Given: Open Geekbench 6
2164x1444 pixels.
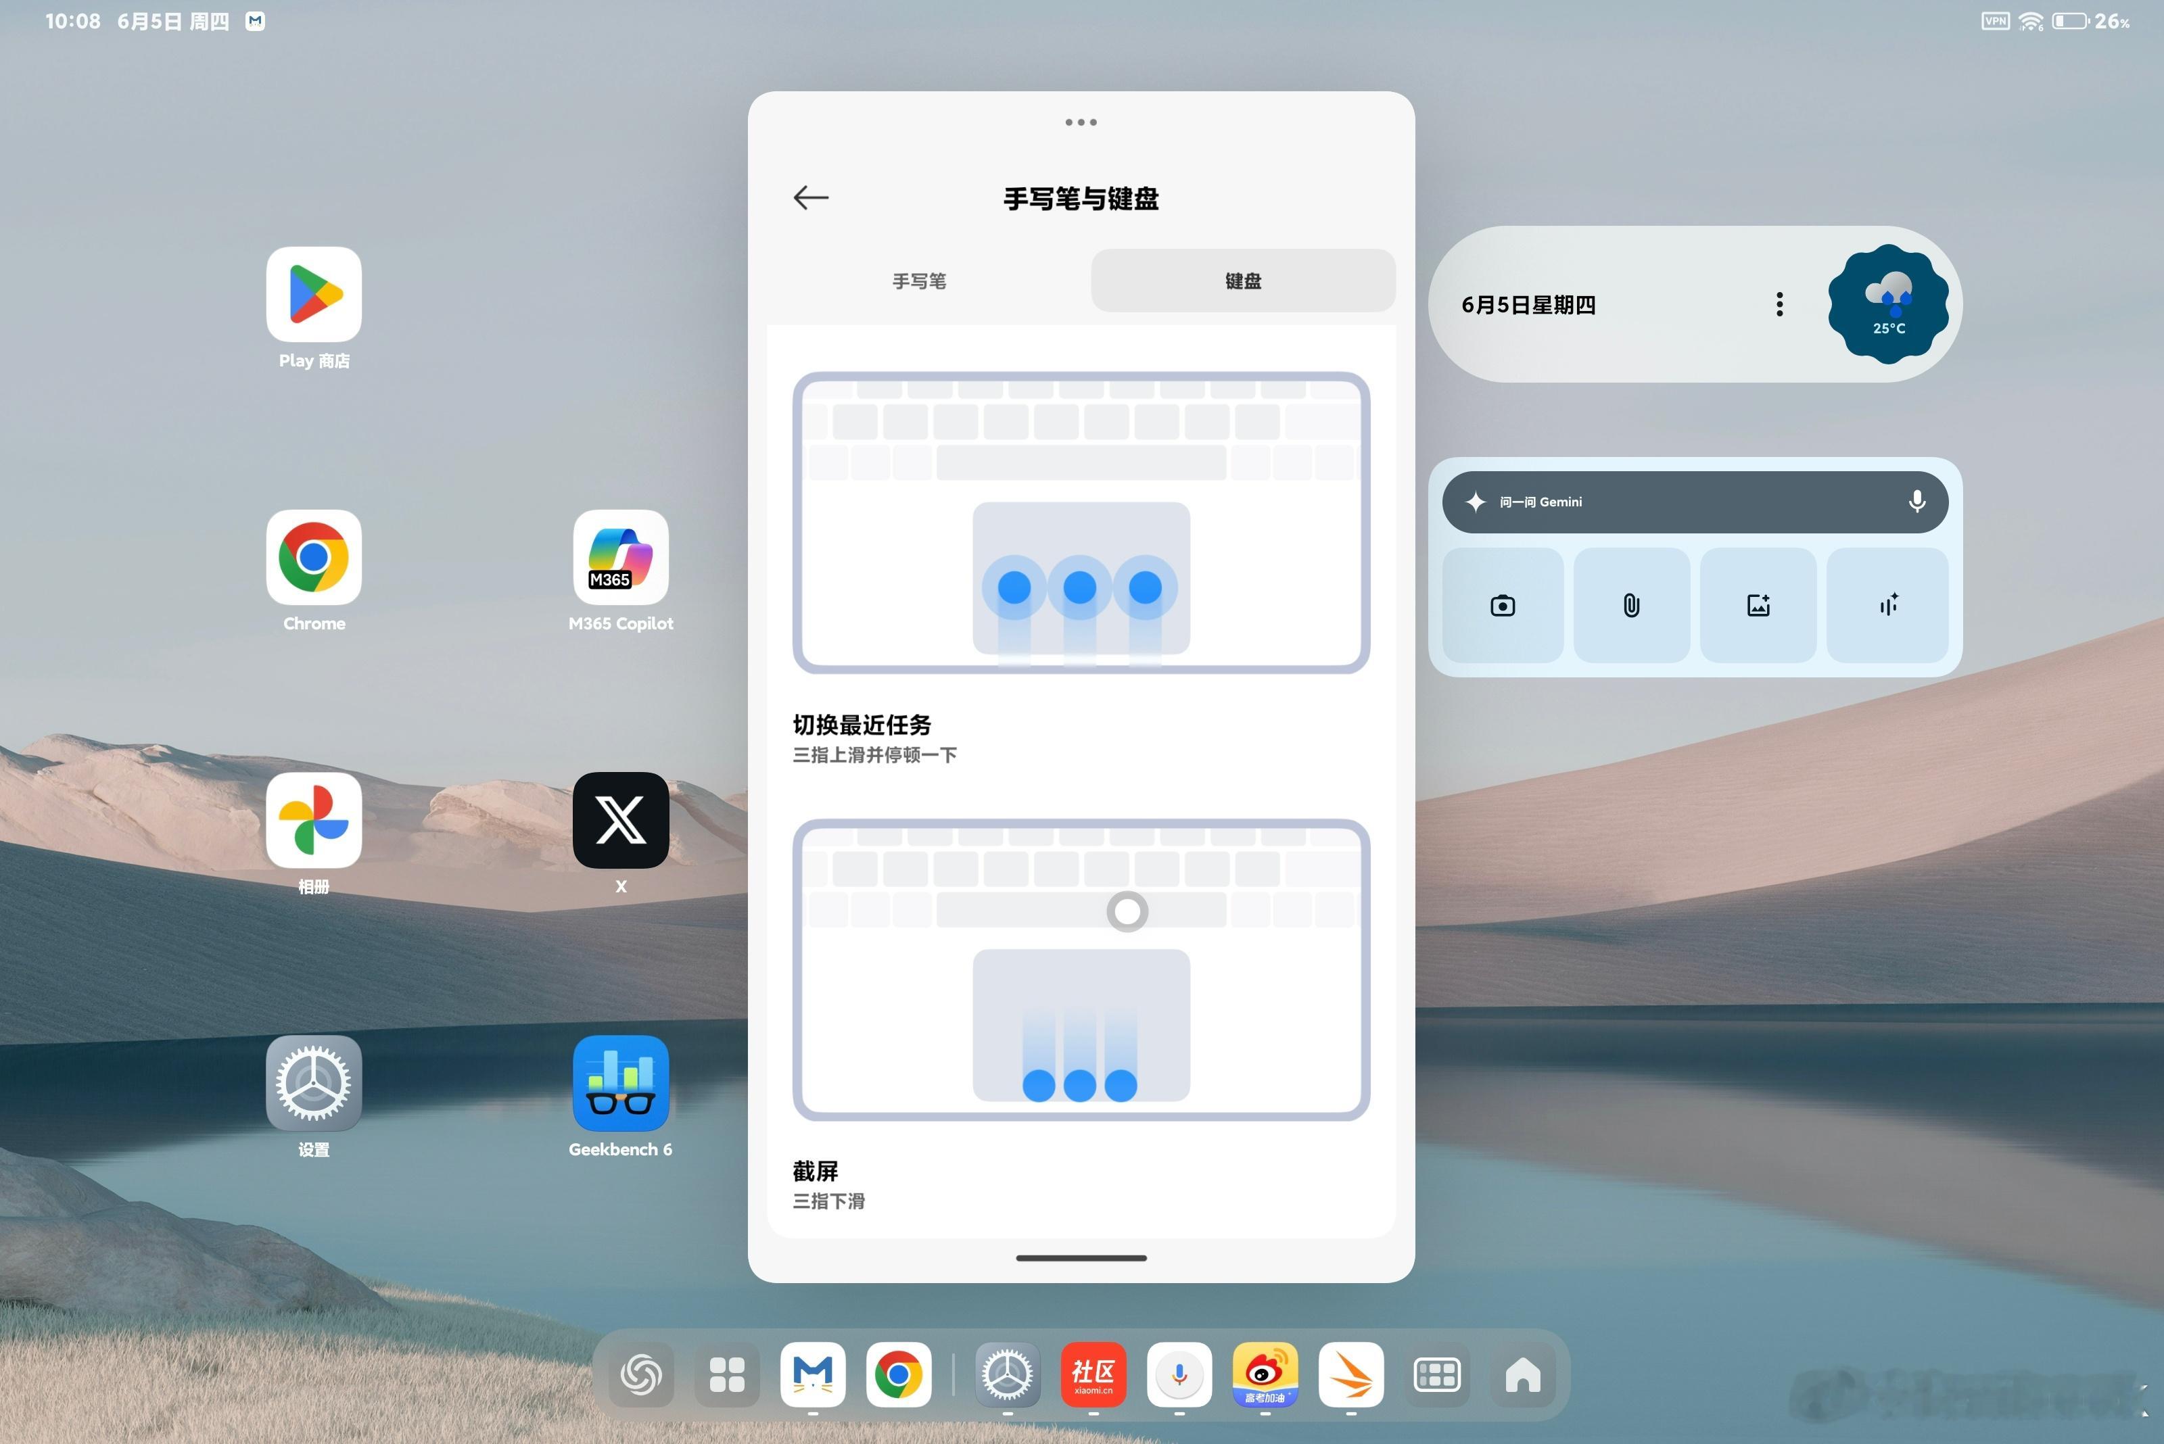Looking at the screenshot, I should [x=621, y=1083].
